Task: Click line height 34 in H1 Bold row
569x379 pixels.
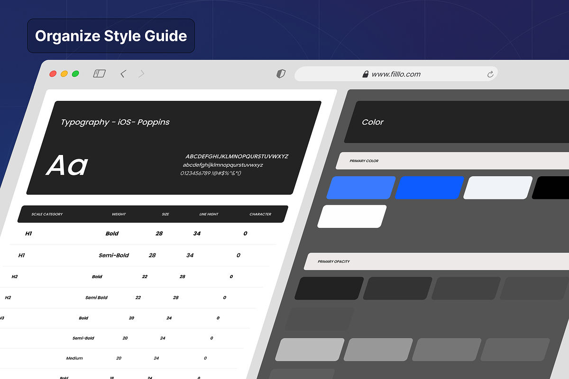Action: 197,234
